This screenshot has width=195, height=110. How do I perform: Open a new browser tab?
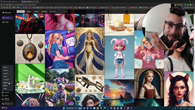[x=40, y=2]
